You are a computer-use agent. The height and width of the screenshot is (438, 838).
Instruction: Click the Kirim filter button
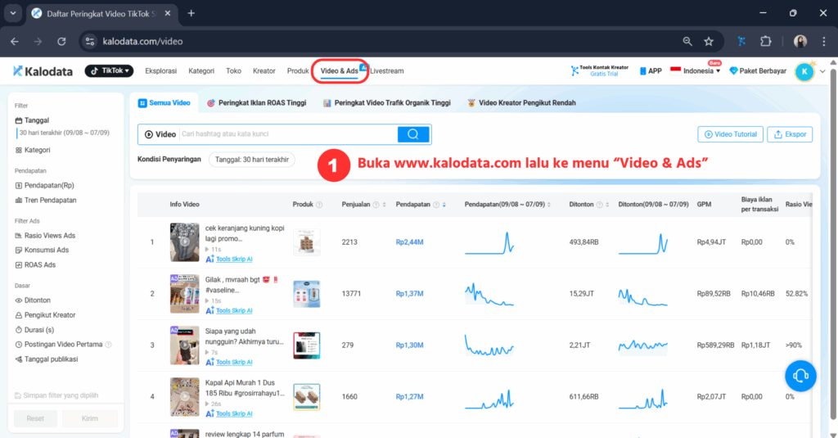(x=90, y=418)
